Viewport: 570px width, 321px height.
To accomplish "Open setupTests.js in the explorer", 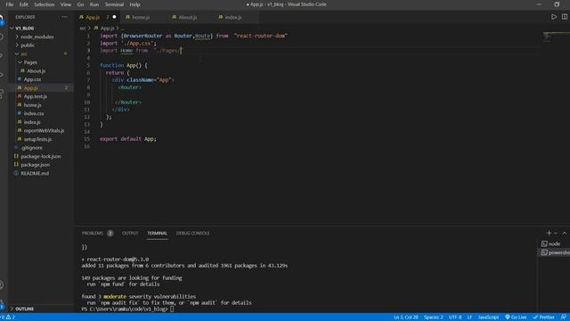I will tap(37, 139).
